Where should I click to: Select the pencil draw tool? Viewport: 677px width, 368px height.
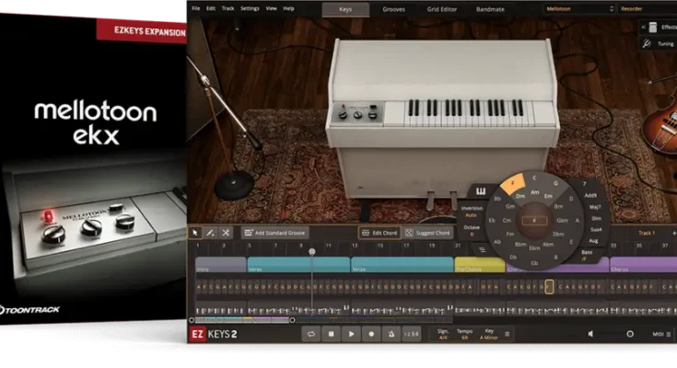[x=210, y=233]
